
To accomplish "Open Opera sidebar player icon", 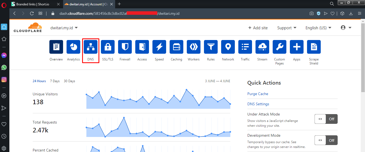I will pos(4,96).
